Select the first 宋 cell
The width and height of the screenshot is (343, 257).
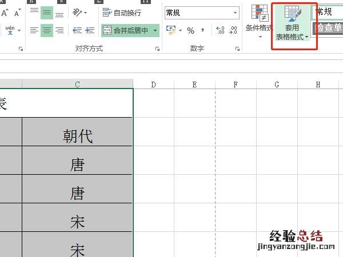[x=77, y=218]
